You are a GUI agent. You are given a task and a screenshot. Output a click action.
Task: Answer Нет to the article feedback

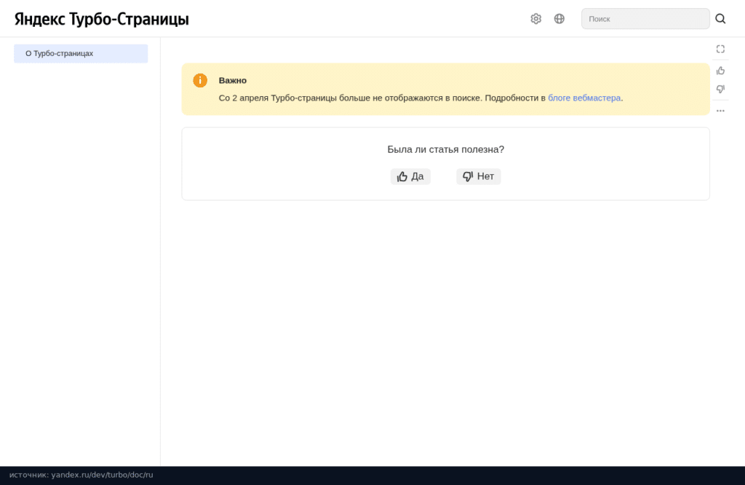(479, 176)
